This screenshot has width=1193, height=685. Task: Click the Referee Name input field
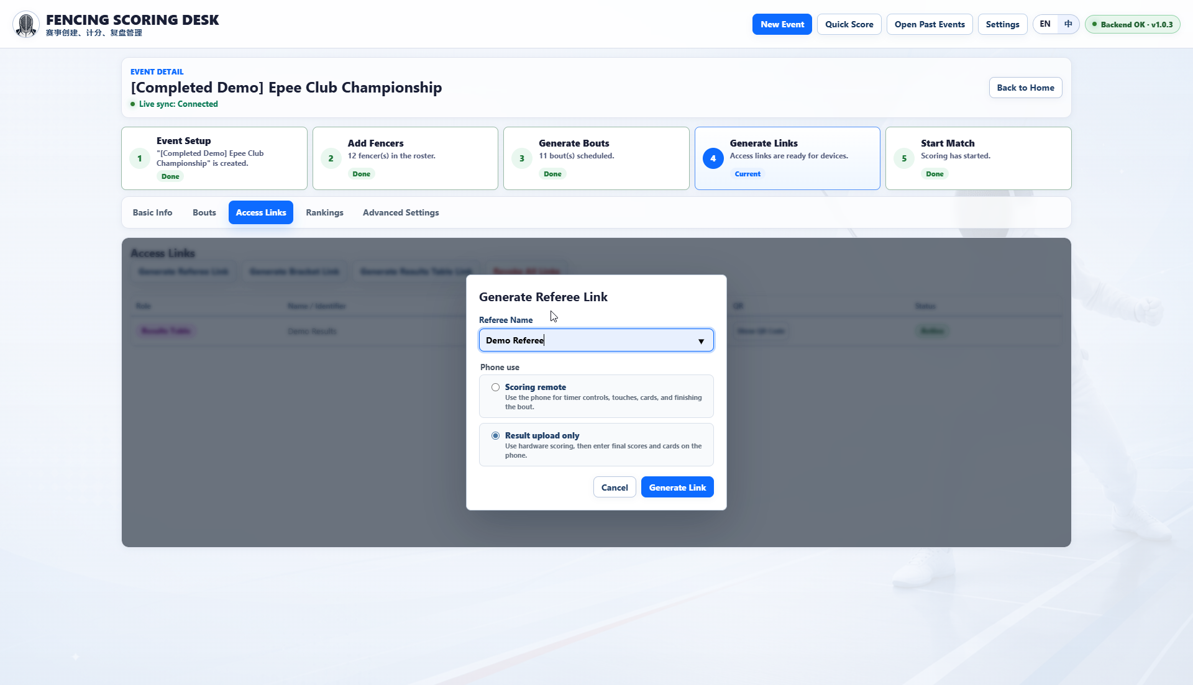pyautogui.click(x=596, y=340)
